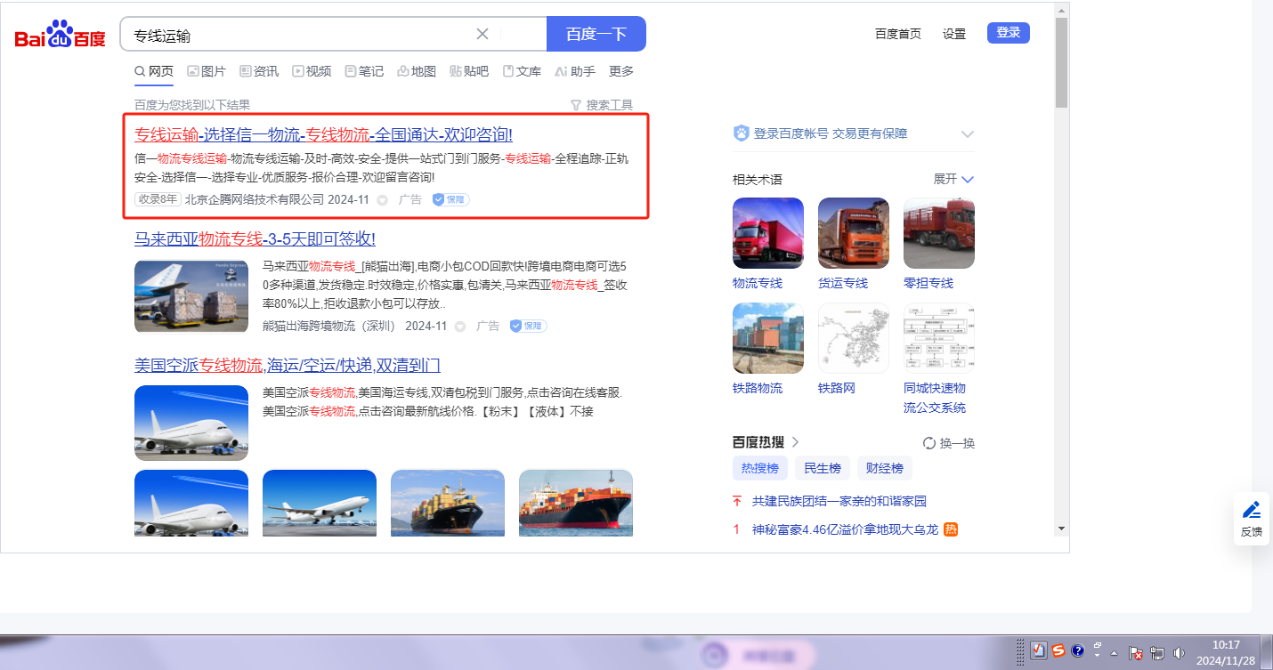Expand arrow beside 北京企腾 2024-11
1273x670 pixels.
tap(382, 200)
